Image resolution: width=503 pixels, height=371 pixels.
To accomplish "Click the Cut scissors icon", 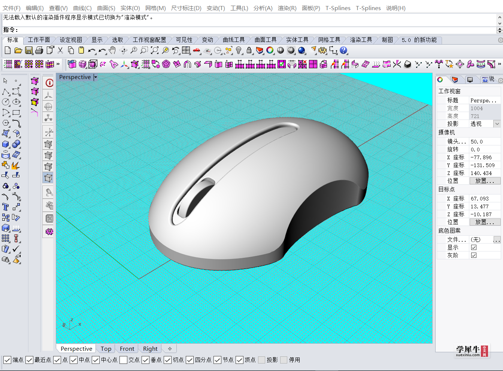I will [x=60, y=50].
